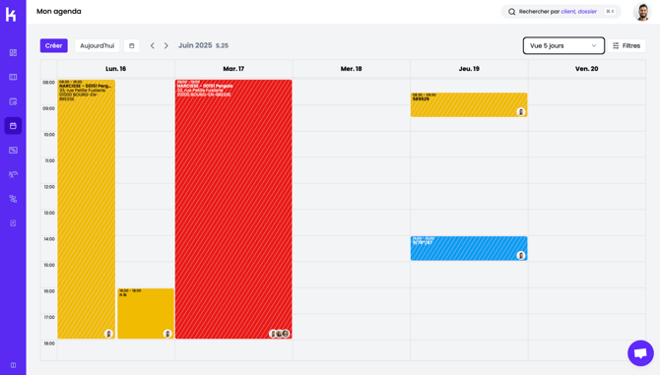The width and height of the screenshot is (660, 375).
Task: Click the filter sliders icon in Filtres
Action: click(x=616, y=46)
